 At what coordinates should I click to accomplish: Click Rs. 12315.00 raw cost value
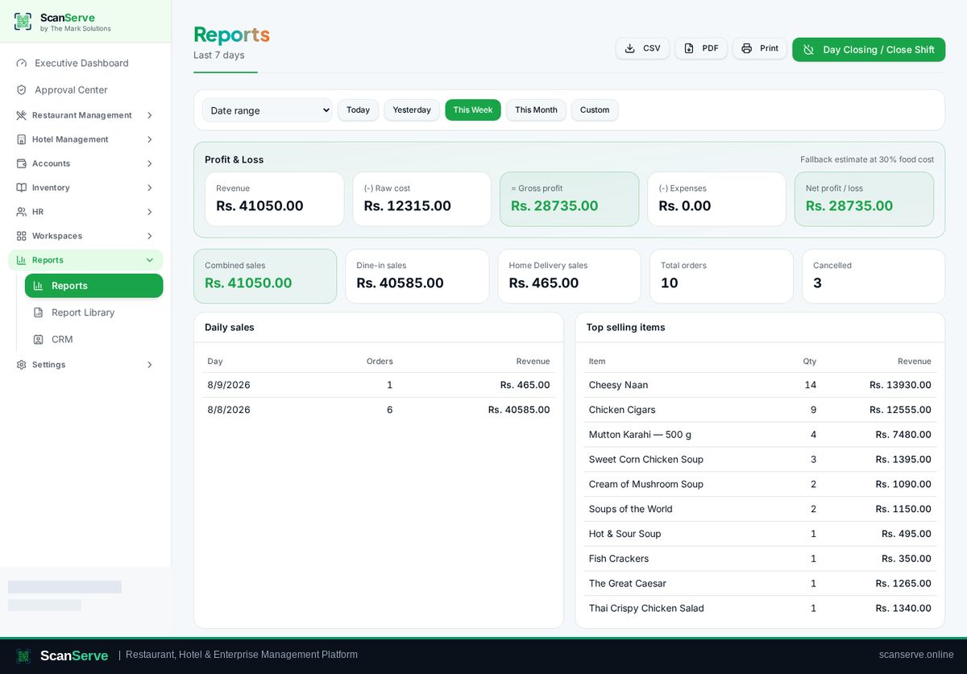point(407,205)
